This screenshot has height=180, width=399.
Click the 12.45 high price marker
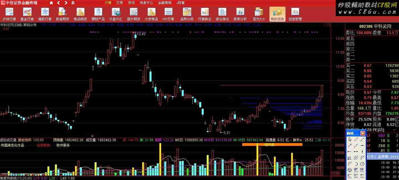[141, 34]
